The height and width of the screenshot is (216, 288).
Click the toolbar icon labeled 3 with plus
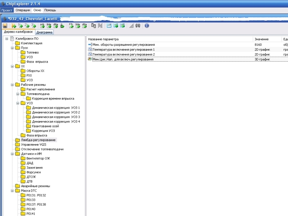33,26
